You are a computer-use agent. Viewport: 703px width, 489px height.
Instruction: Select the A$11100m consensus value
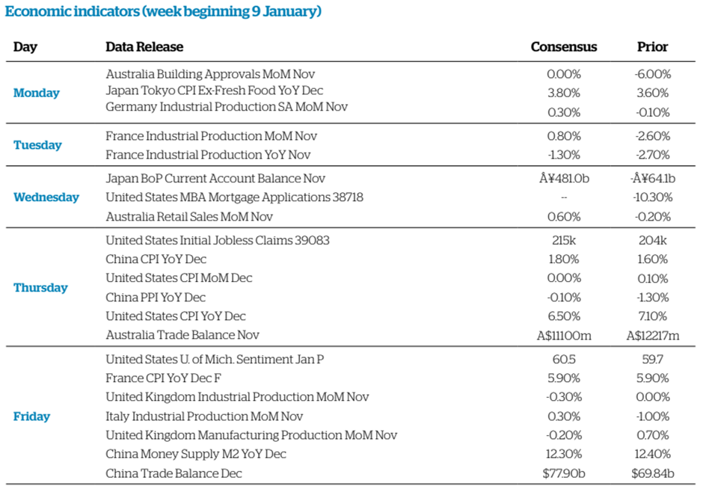[x=564, y=335]
